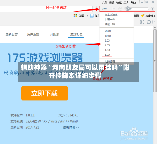Click the plus speed-increase button
This screenshot has height=144, width=157.
(x=153, y=9)
